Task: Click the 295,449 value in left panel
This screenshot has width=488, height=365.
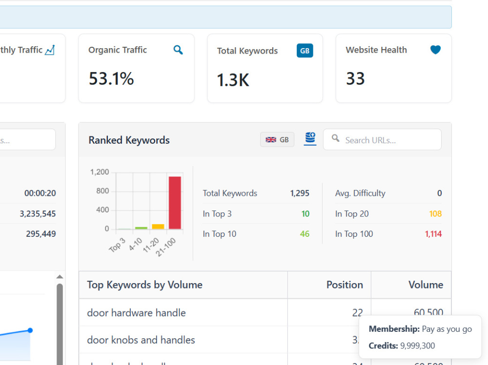Action: coord(41,234)
